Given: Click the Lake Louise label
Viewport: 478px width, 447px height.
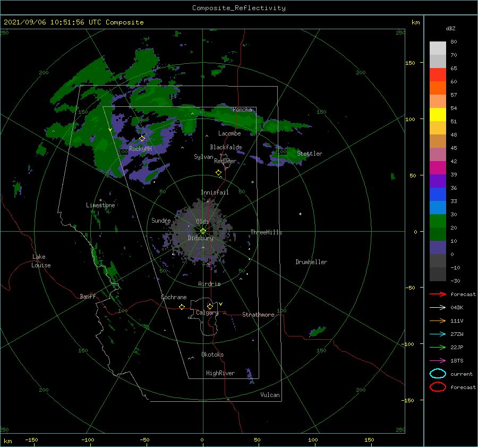Looking at the screenshot, I should pos(41,261).
